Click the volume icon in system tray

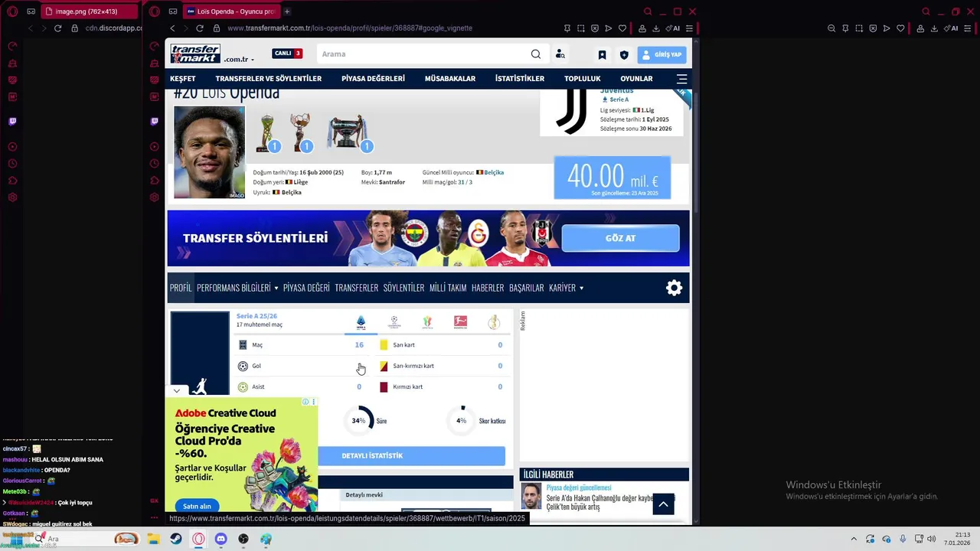click(x=932, y=539)
